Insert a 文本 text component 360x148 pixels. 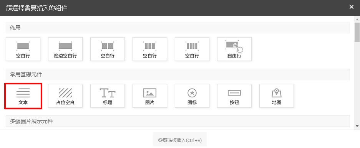tap(23, 96)
